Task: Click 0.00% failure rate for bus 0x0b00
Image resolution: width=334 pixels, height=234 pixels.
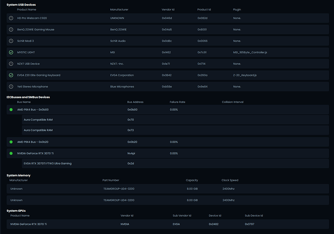Action: point(174,110)
